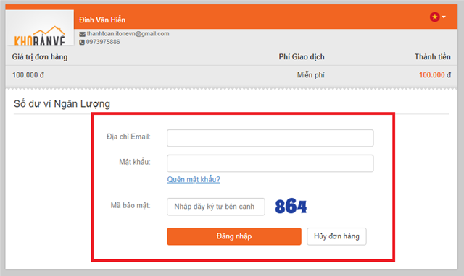The width and height of the screenshot is (464, 276).
Task: Open the Quên mật khẩu? link
Action: coord(194,179)
